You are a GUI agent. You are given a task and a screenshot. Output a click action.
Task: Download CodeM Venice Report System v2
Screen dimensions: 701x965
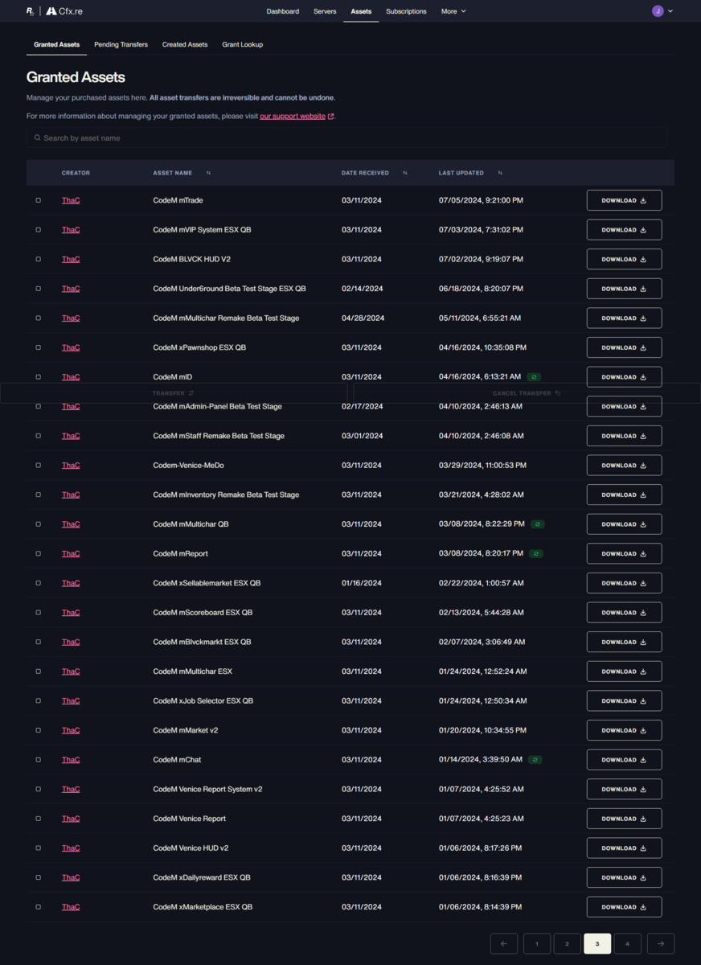pos(624,789)
